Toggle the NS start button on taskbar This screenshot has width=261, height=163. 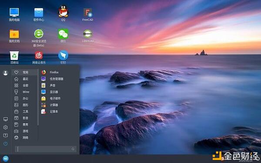6,159
